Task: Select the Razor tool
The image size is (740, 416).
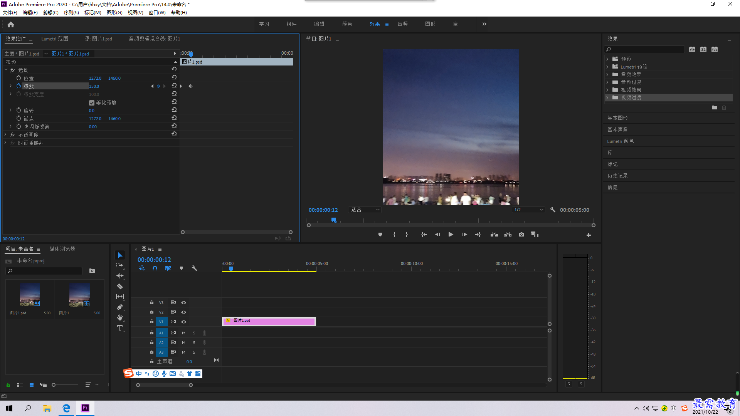Action: click(x=120, y=286)
